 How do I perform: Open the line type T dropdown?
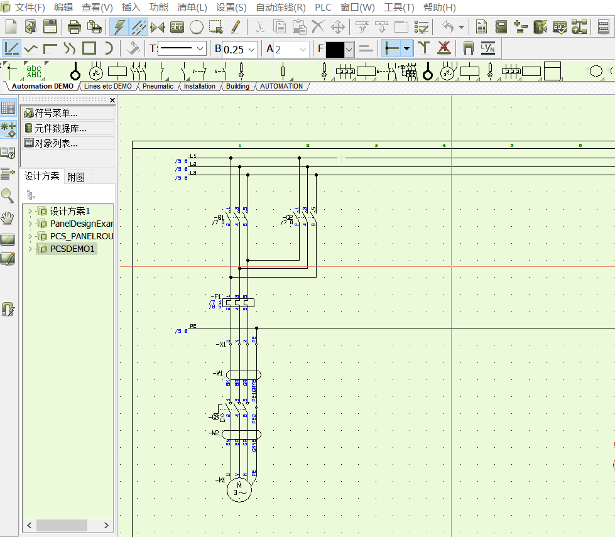click(200, 49)
